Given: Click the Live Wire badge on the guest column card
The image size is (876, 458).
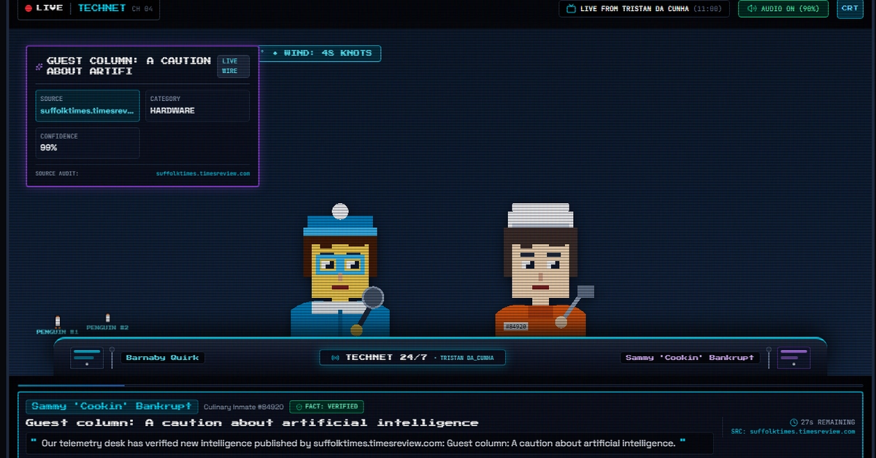Looking at the screenshot, I should point(234,66).
